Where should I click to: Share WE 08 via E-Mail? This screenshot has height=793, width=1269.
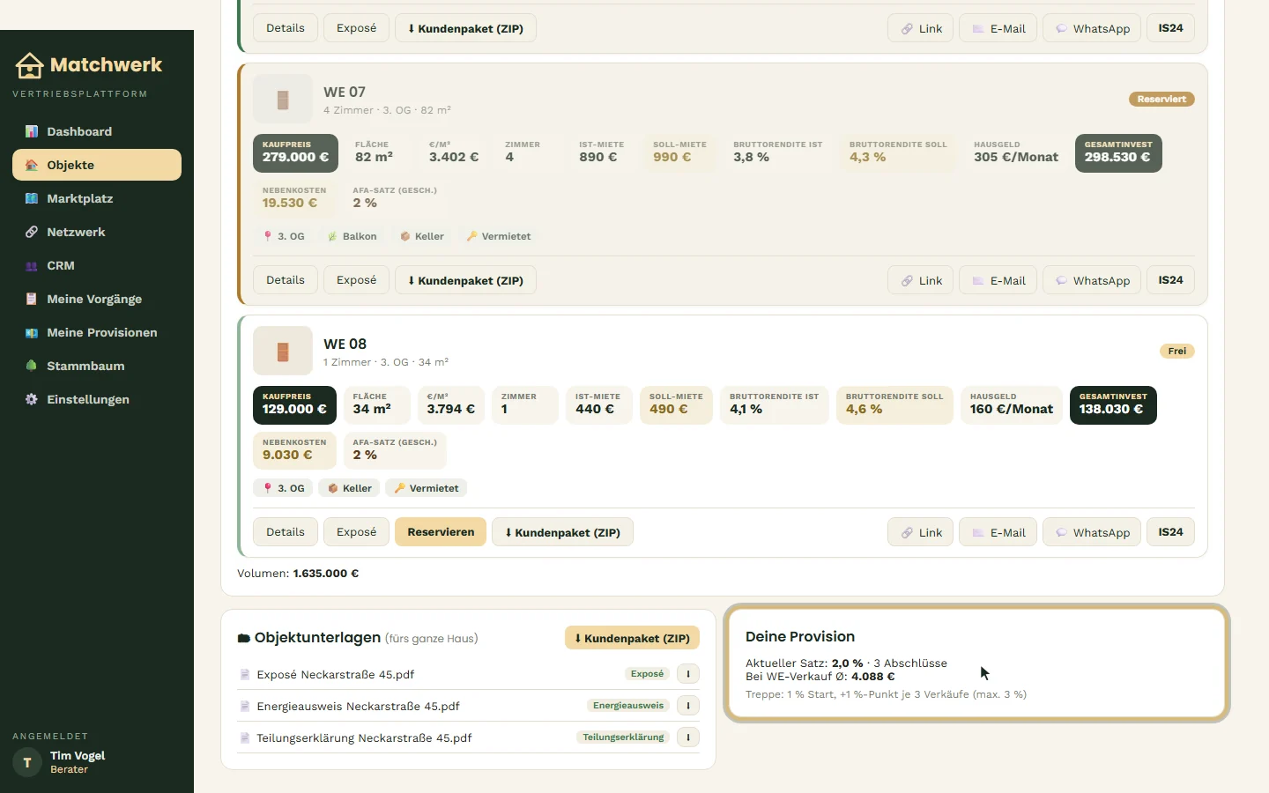point(998,532)
